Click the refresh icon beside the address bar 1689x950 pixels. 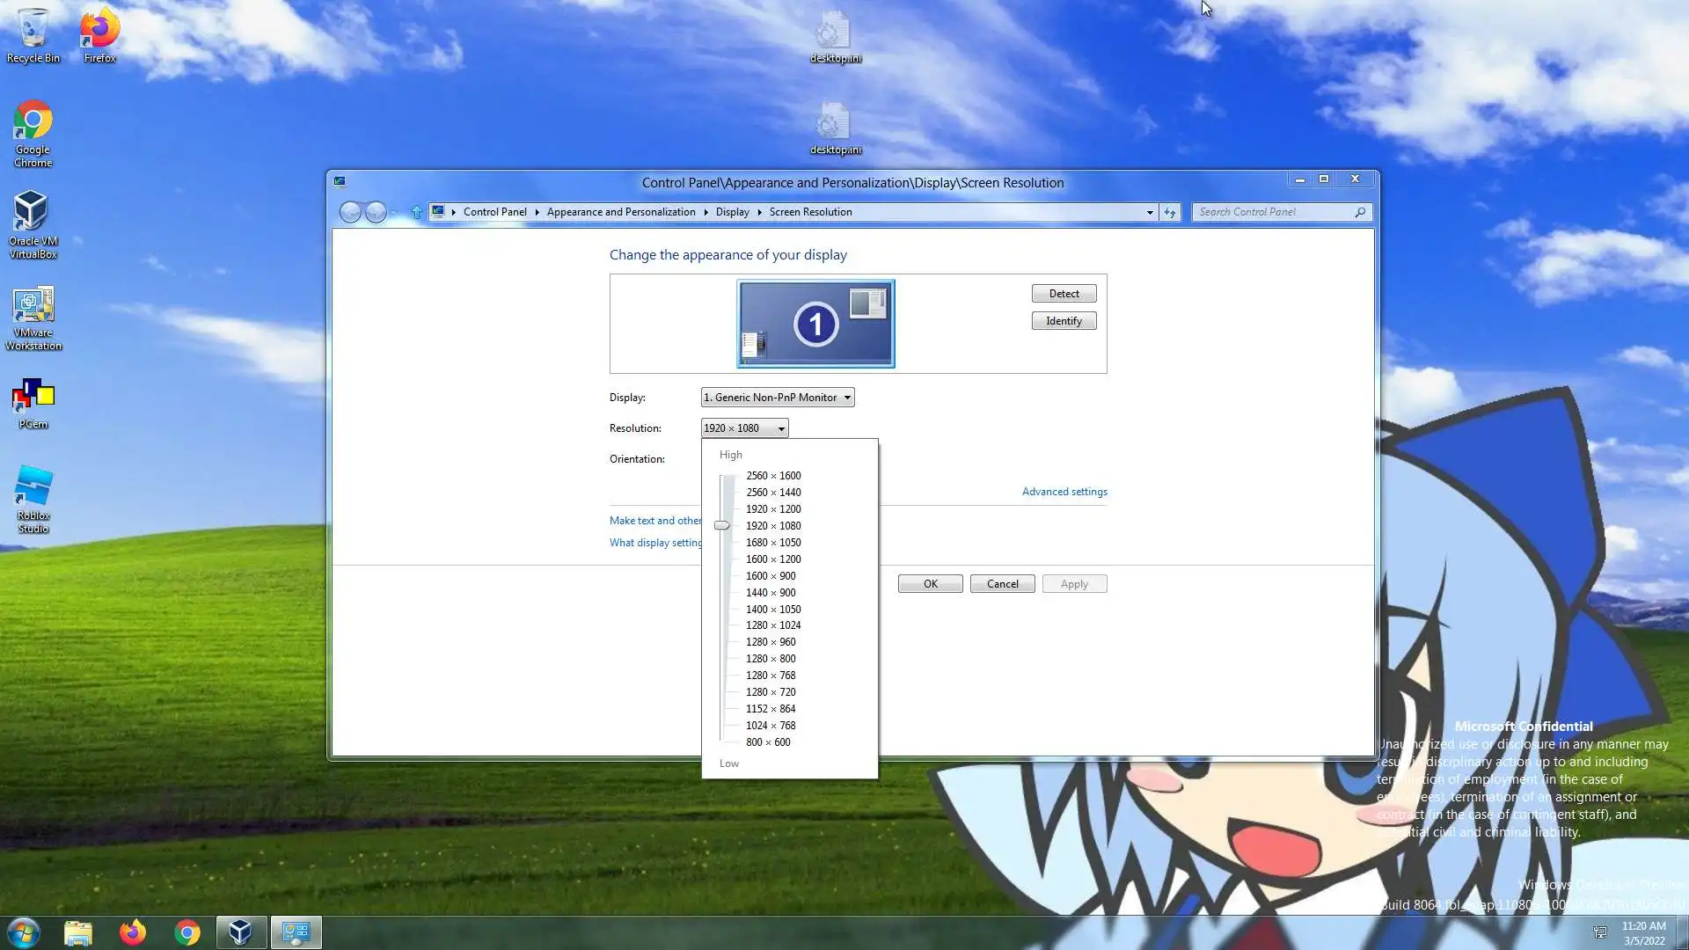tap(1169, 212)
